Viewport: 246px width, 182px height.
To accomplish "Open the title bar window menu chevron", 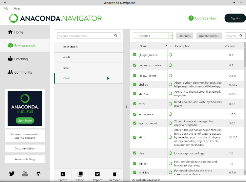I will pyautogui.click(x=5, y=3).
